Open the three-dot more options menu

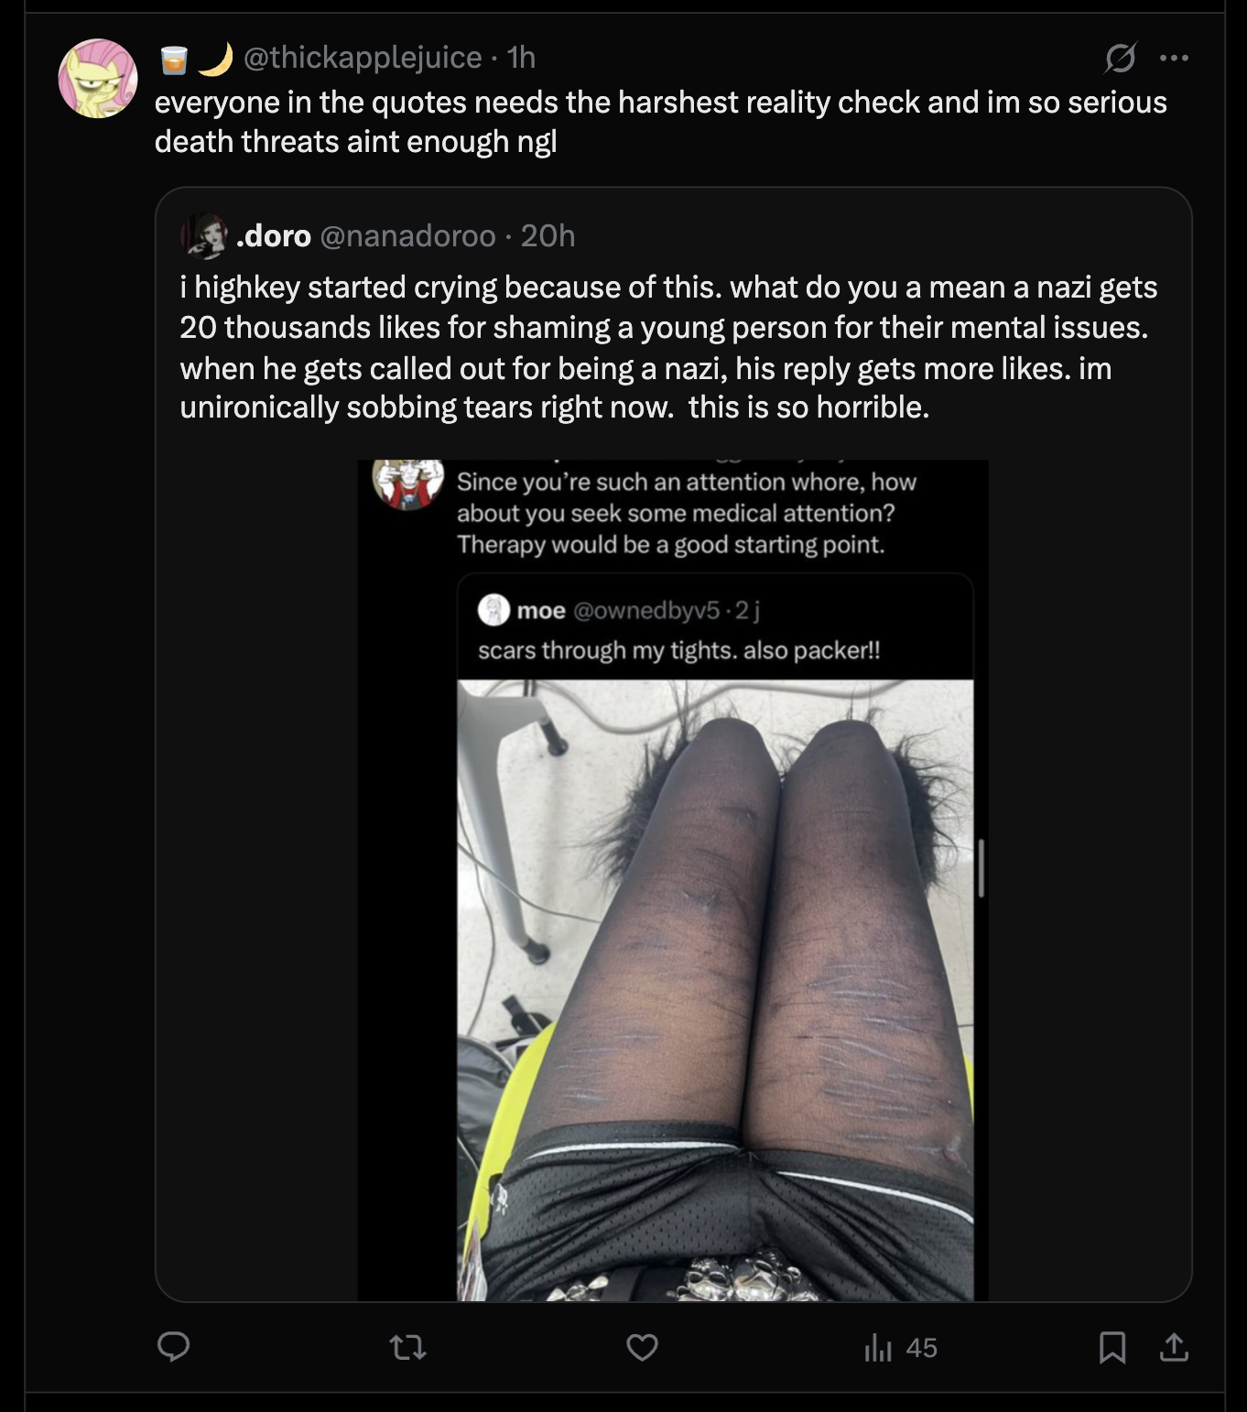coord(1174,58)
